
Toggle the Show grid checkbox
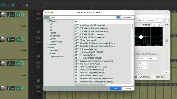[x=141, y=77]
